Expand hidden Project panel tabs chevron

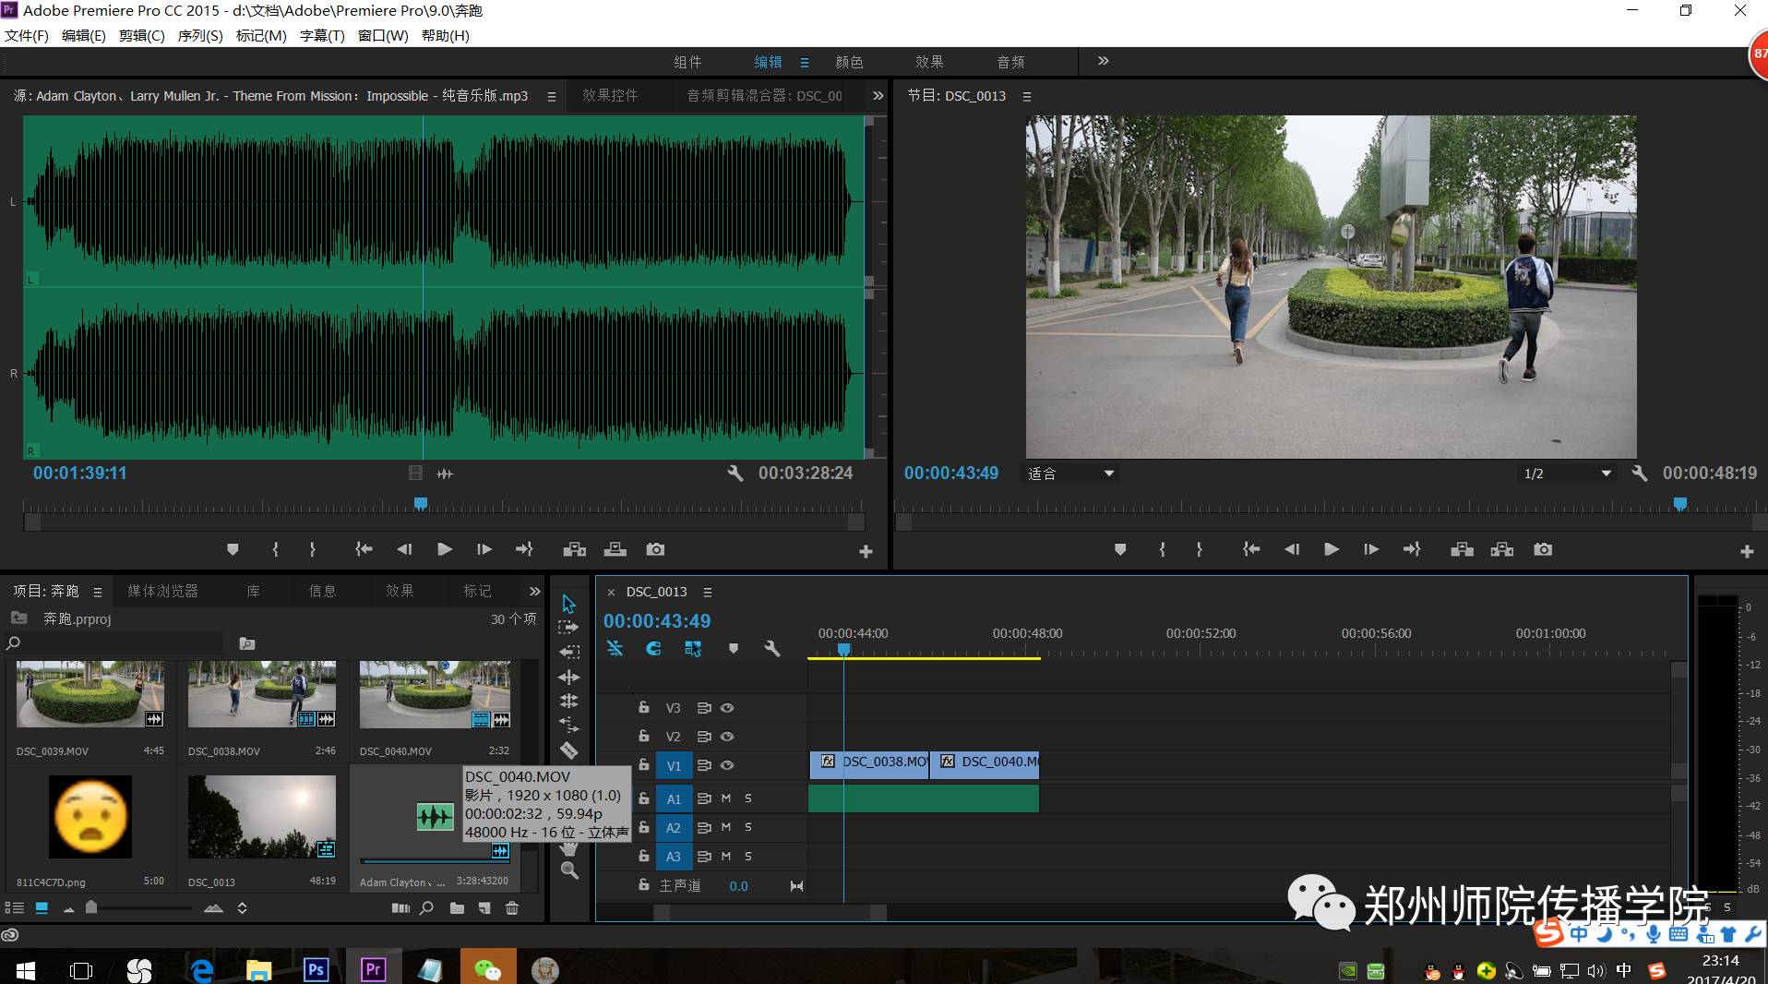click(x=534, y=591)
